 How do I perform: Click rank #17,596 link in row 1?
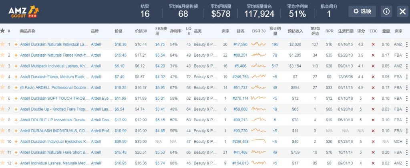(x=240, y=44)
